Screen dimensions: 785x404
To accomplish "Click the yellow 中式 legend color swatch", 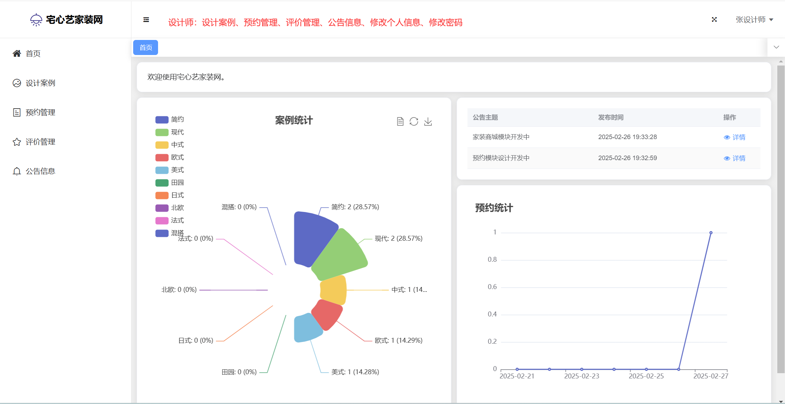I will coord(162,145).
